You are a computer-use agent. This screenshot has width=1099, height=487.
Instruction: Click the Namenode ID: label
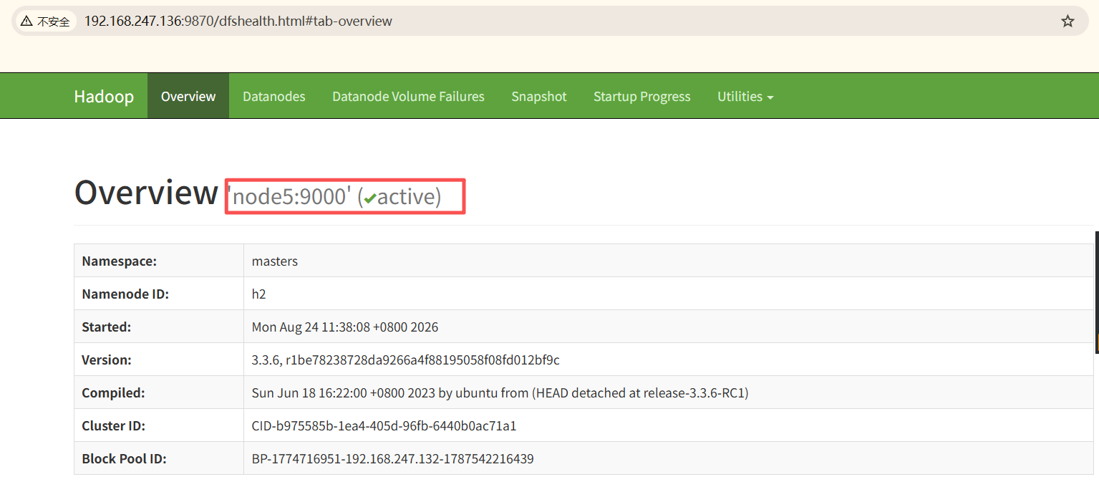pos(125,294)
